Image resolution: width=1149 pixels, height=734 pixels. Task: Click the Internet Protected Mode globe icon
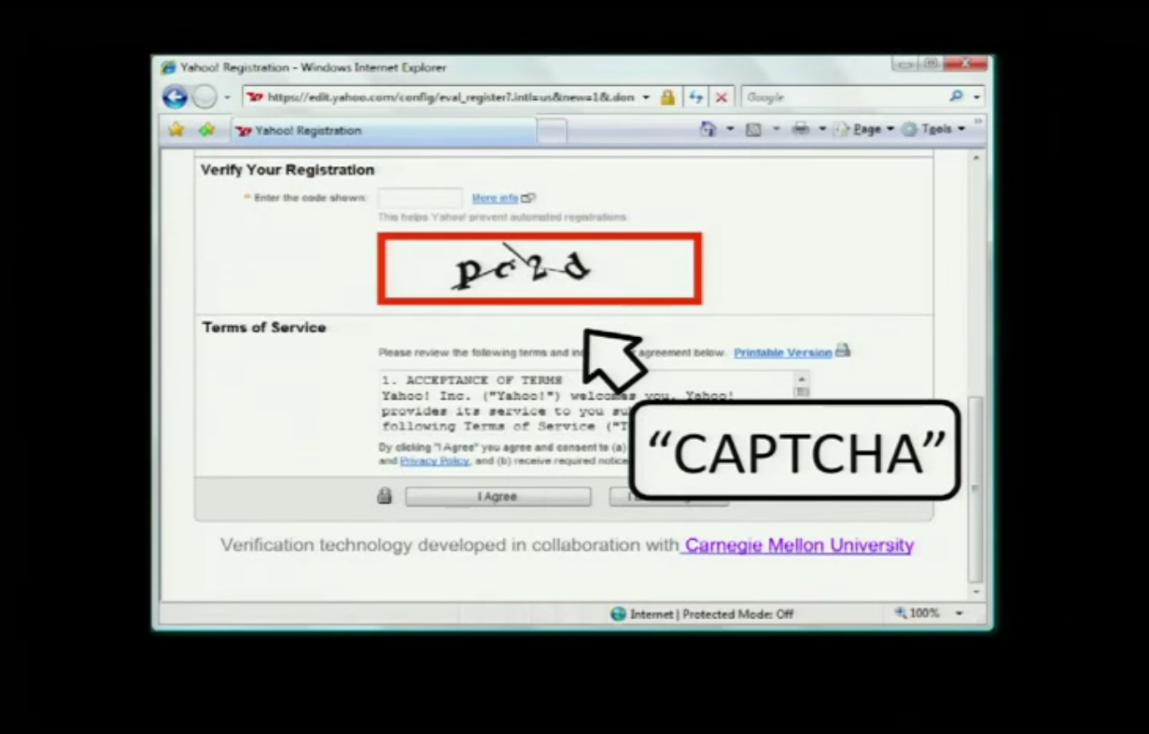click(x=618, y=614)
